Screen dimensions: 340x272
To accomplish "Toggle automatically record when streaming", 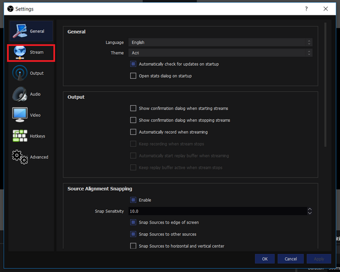I will pos(133,132).
